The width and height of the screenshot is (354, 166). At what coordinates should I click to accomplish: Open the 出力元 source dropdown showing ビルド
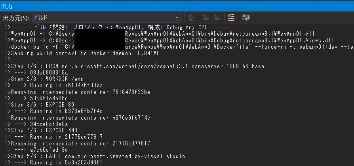click(x=106, y=17)
